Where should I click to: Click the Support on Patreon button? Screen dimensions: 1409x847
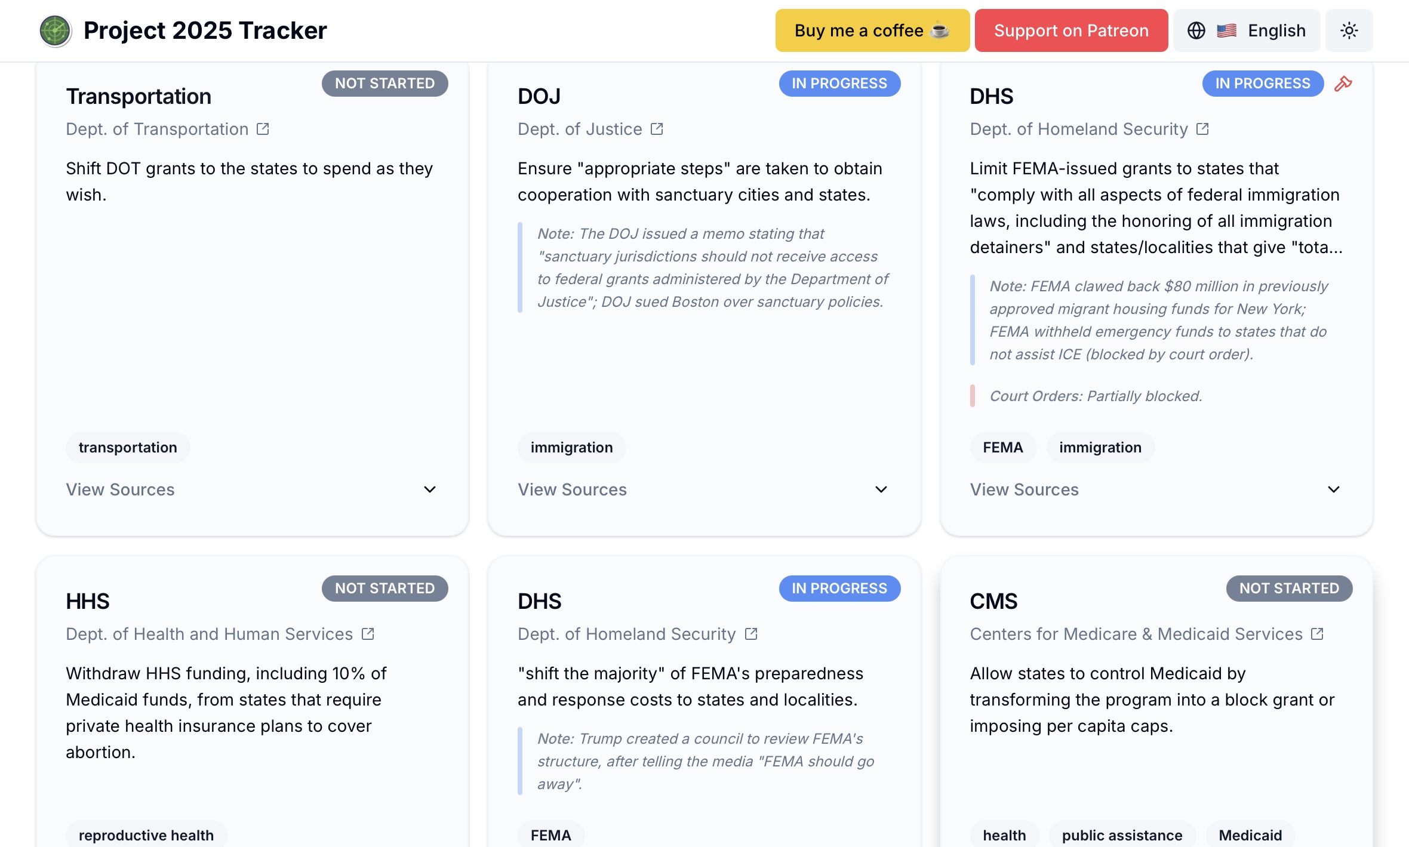(1071, 30)
